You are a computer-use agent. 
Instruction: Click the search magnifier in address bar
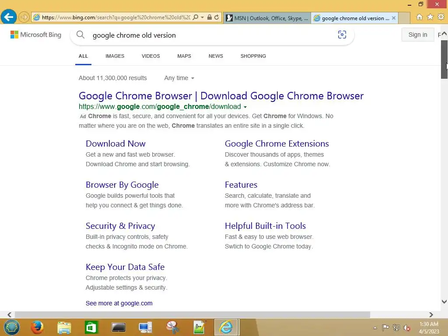(x=196, y=17)
